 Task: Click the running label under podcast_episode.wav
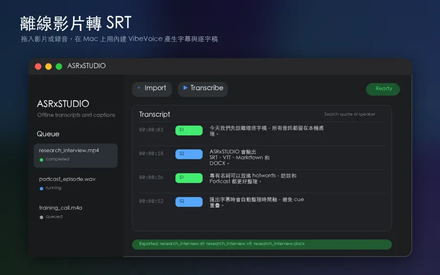(x=53, y=188)
